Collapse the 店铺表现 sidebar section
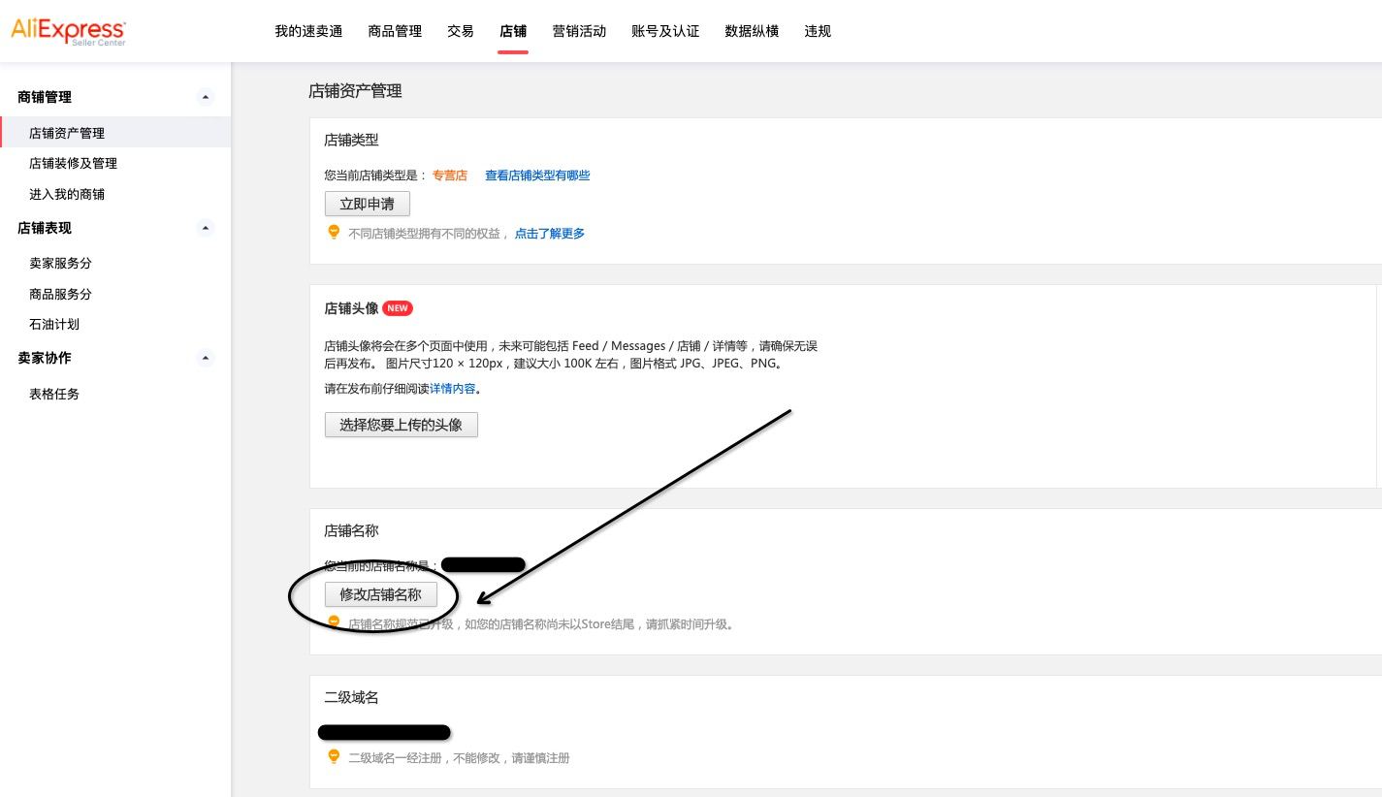Screen dimensions: 1382x797 [x=205, y=228]
